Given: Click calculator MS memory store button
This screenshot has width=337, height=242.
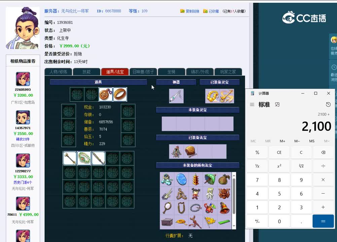Looking at the screenshot, I should [x=312, y=141].
